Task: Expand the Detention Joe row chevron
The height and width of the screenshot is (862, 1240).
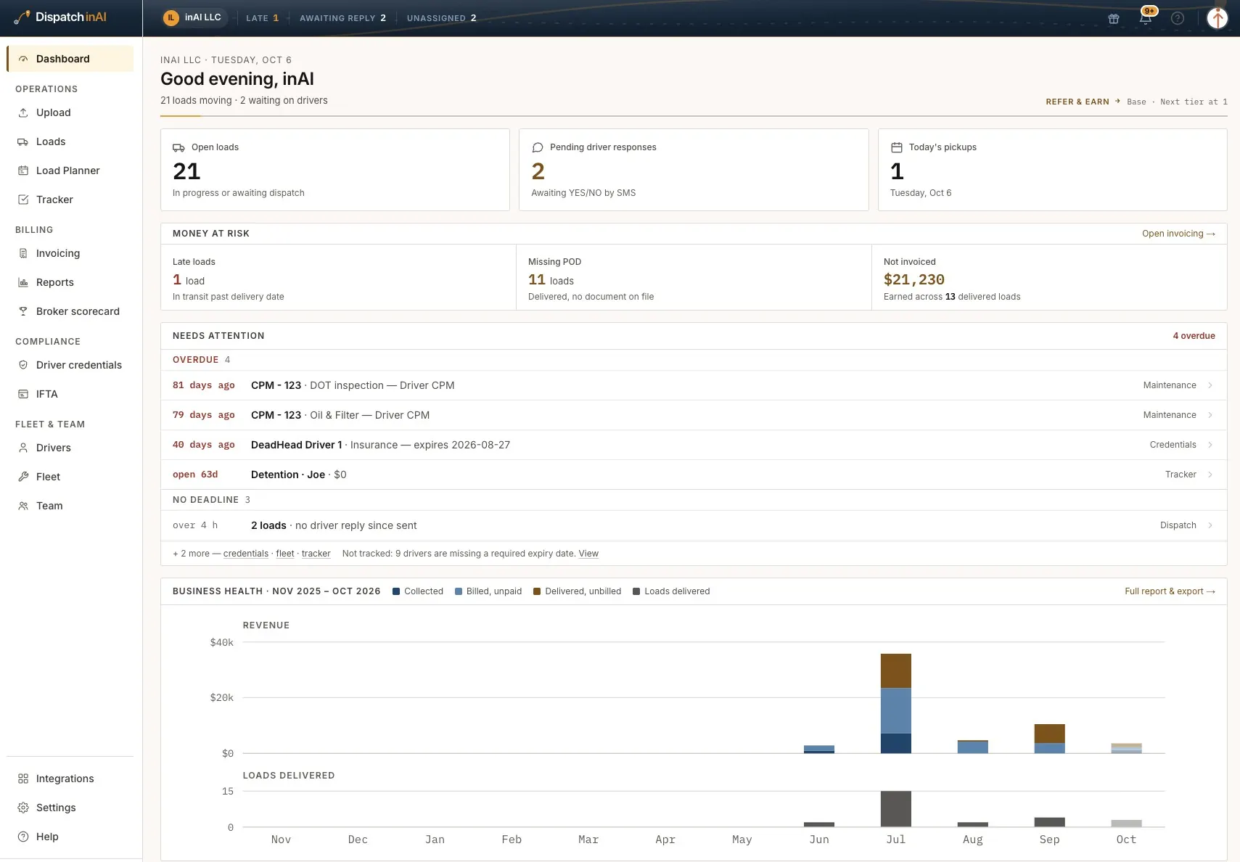Action: pyautogui.click(x=1210, y=475)
